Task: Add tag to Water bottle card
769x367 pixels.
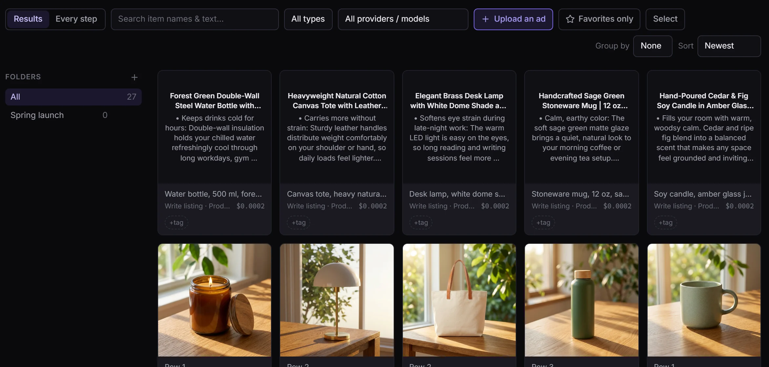Action: (x=176, y=222)
